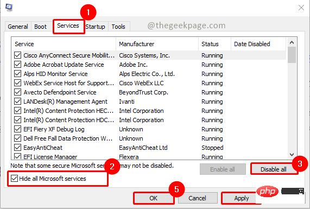Open the System Configuration title bar icon
The height and width of the screenshot is (209, 310).
(x=9, y=8)
